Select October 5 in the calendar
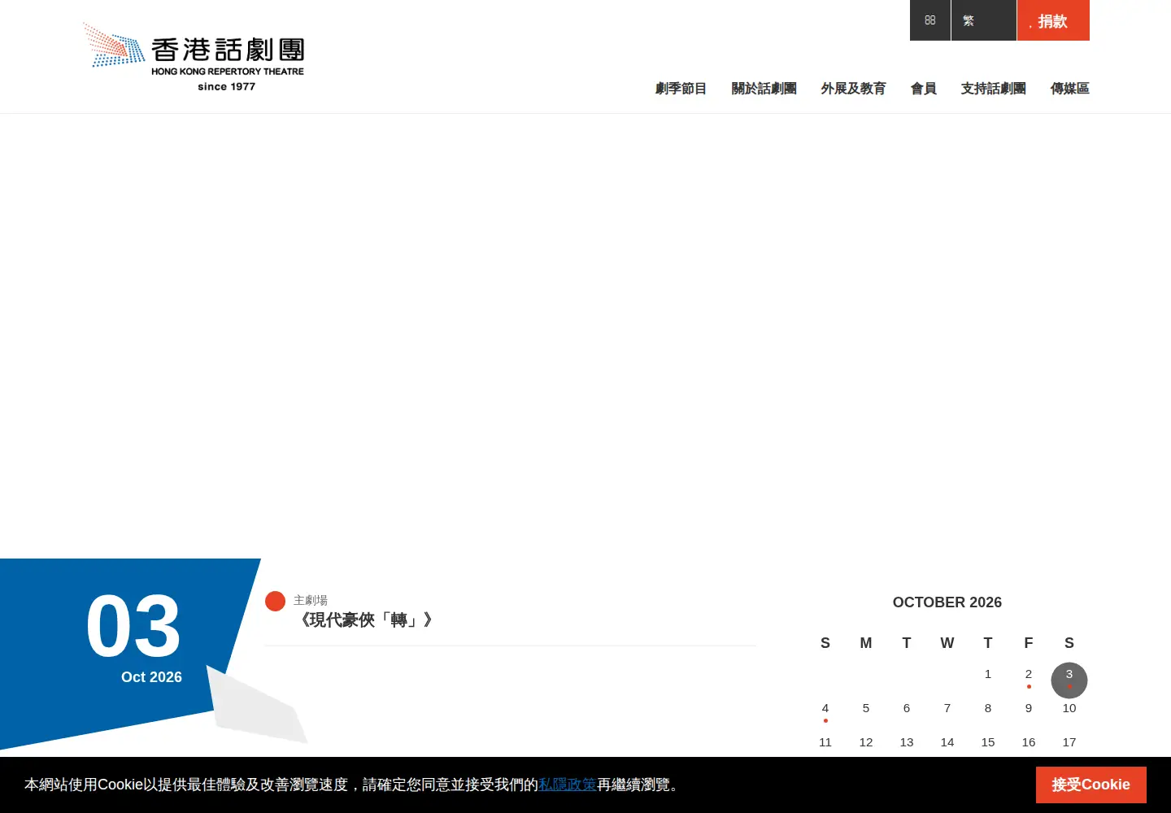This screenshot has height=813, width=1171. (866, 708)
